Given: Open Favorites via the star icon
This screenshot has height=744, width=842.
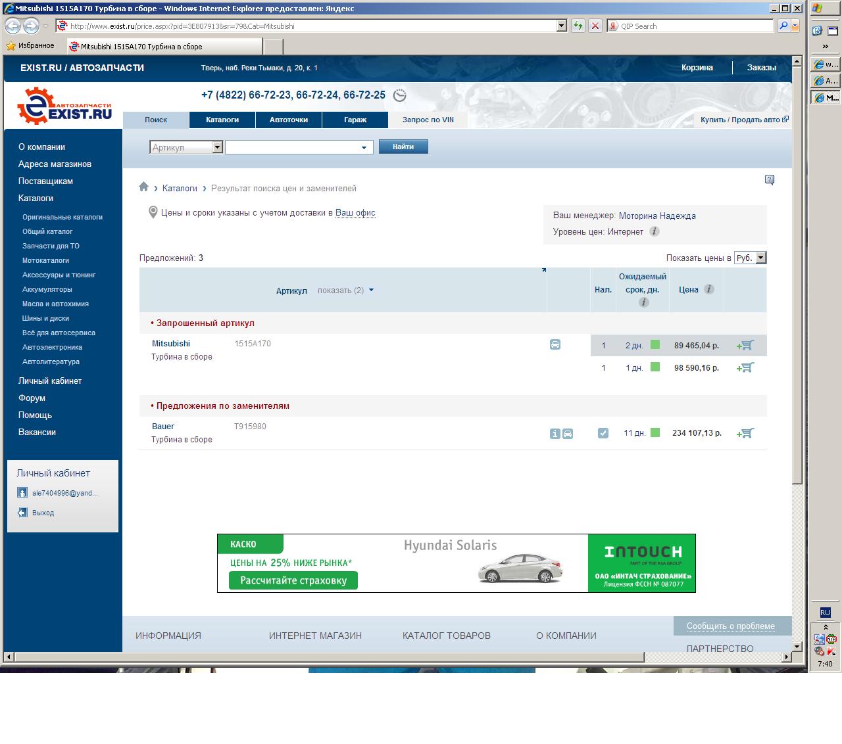Looking at the screenshot, I should tap(11, 46).
